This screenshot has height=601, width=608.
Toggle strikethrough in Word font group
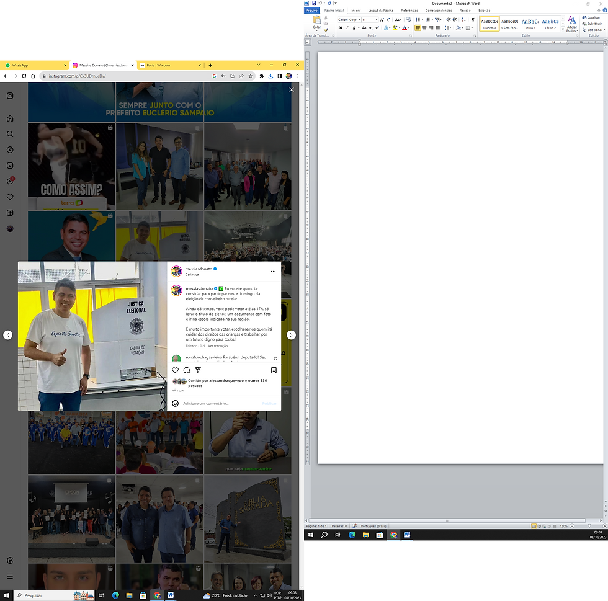364,28
